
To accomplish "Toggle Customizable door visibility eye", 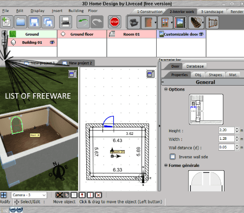I will coord(201,34).
